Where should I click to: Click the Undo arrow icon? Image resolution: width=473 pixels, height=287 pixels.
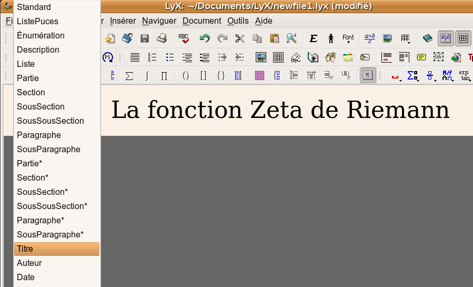(x=205, y=38)
